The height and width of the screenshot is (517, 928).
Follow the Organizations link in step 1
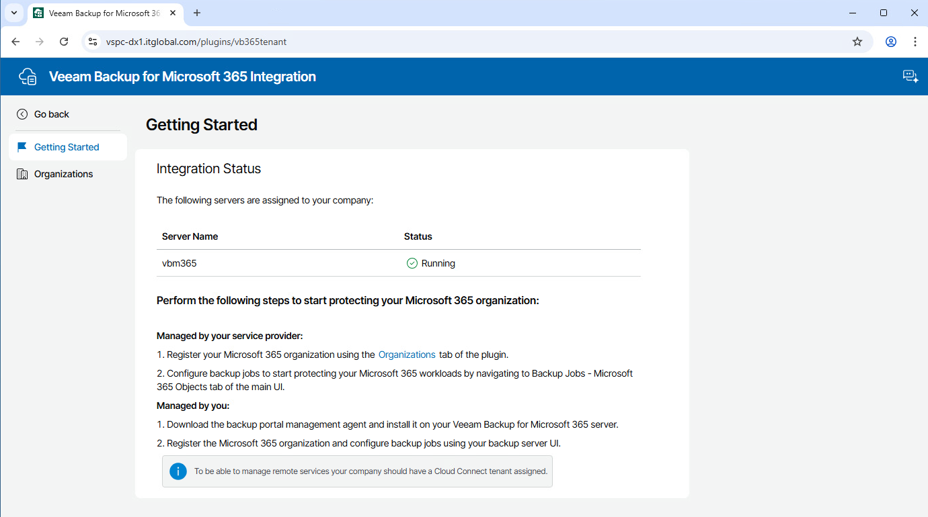(x=407, y=355)
